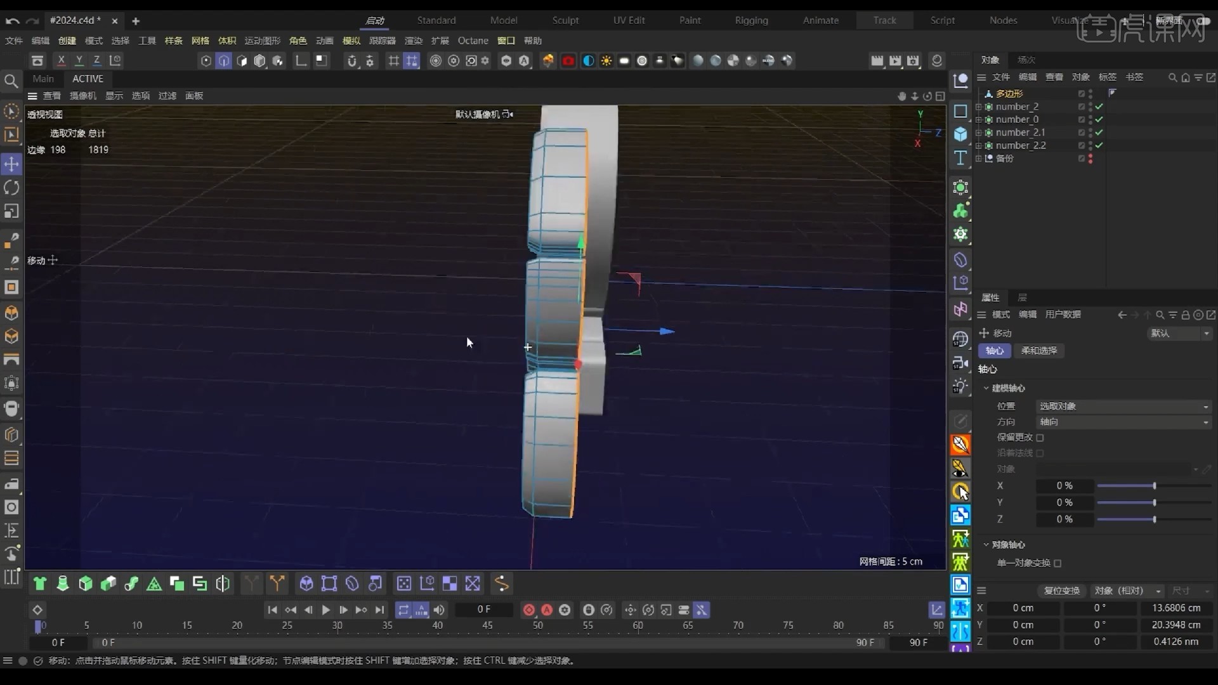1218x685 pixels.
Task: Go to start of animation
Action: coord(273,610)
